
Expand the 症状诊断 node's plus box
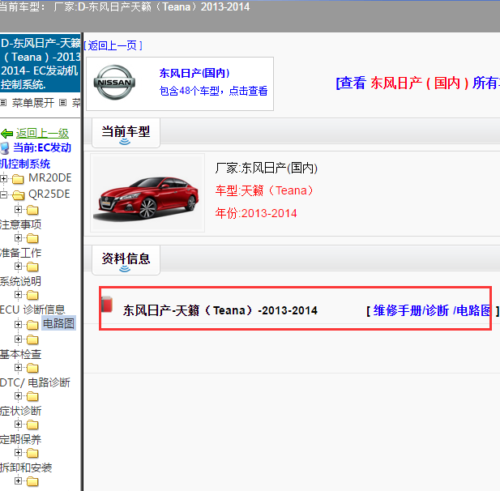point(18,396)
